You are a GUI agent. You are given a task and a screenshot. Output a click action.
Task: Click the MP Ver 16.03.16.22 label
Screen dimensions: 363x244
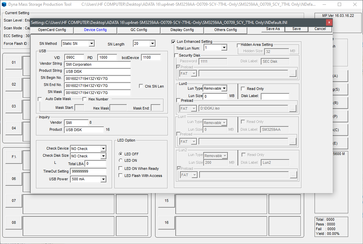(338, 16)
